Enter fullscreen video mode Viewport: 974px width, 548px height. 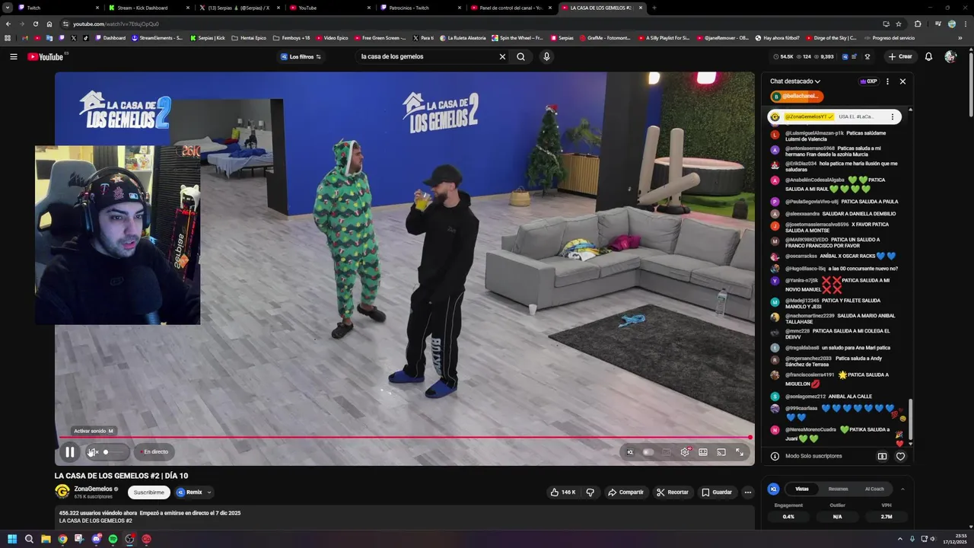(740, 452)
